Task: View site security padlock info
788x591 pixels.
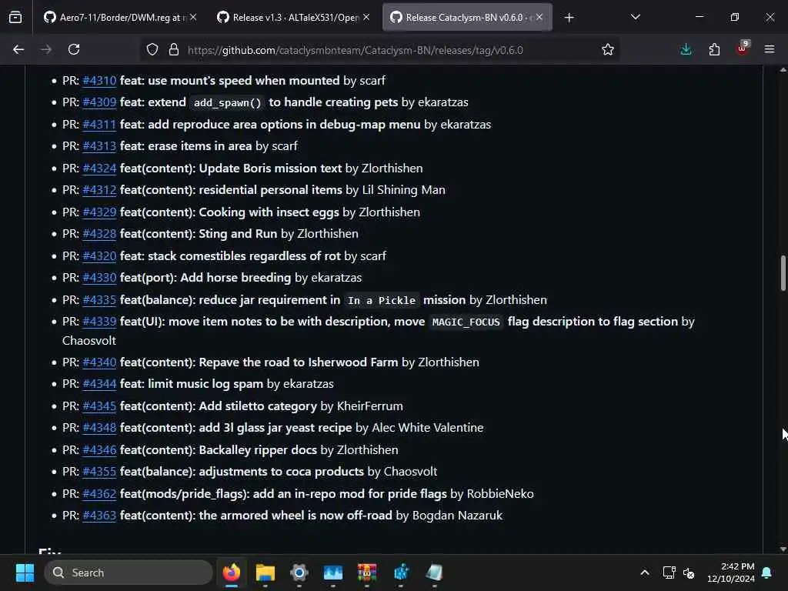Action: point(174,50)
